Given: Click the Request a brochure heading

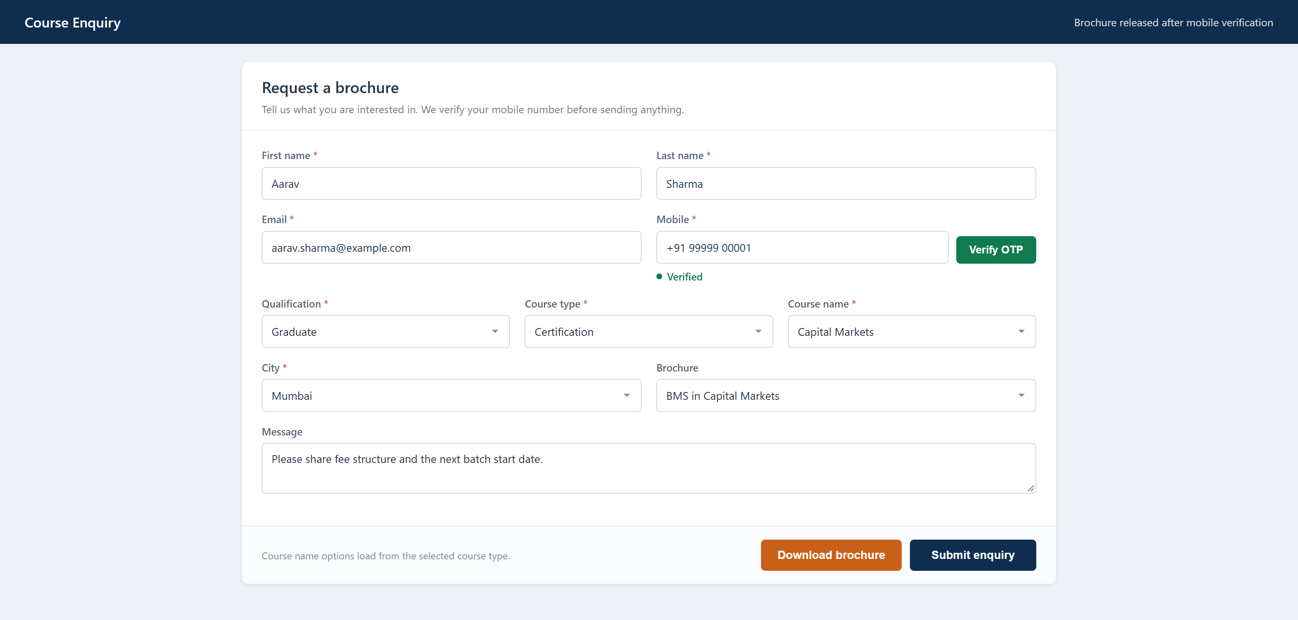Looking at the screenshot, I should coord(330,88).
